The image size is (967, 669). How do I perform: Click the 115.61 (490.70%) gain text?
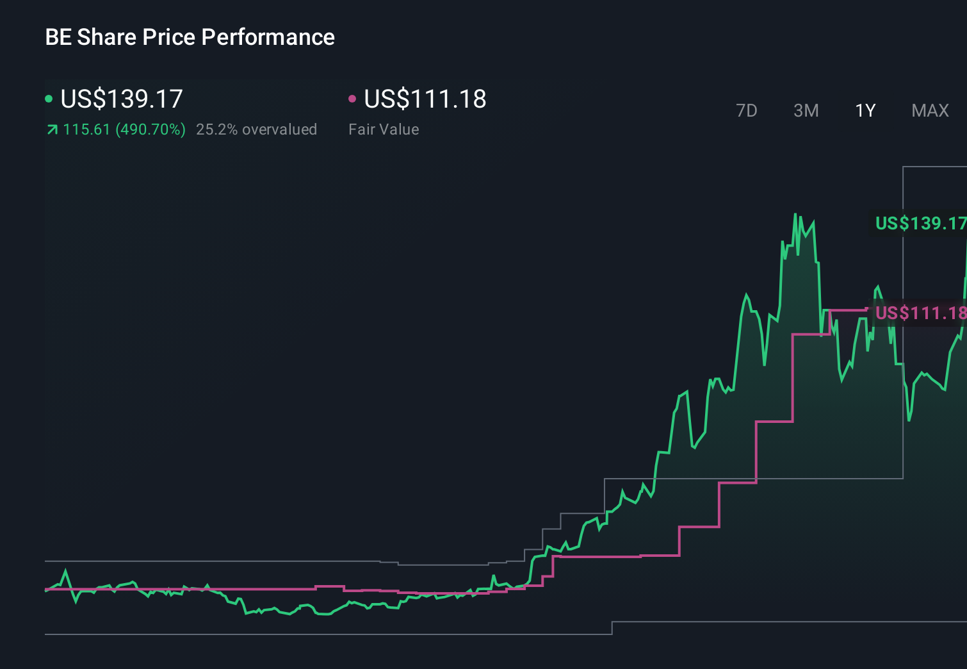[x=124, y=129]
